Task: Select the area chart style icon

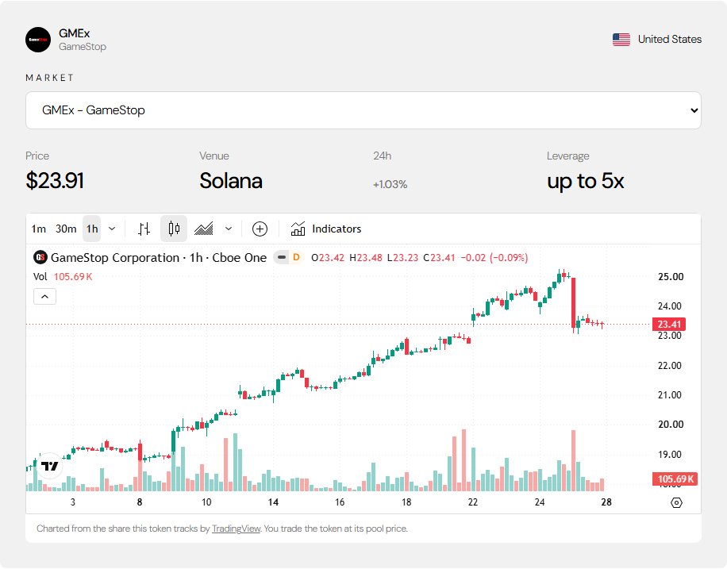Action: tap(203, 229)
